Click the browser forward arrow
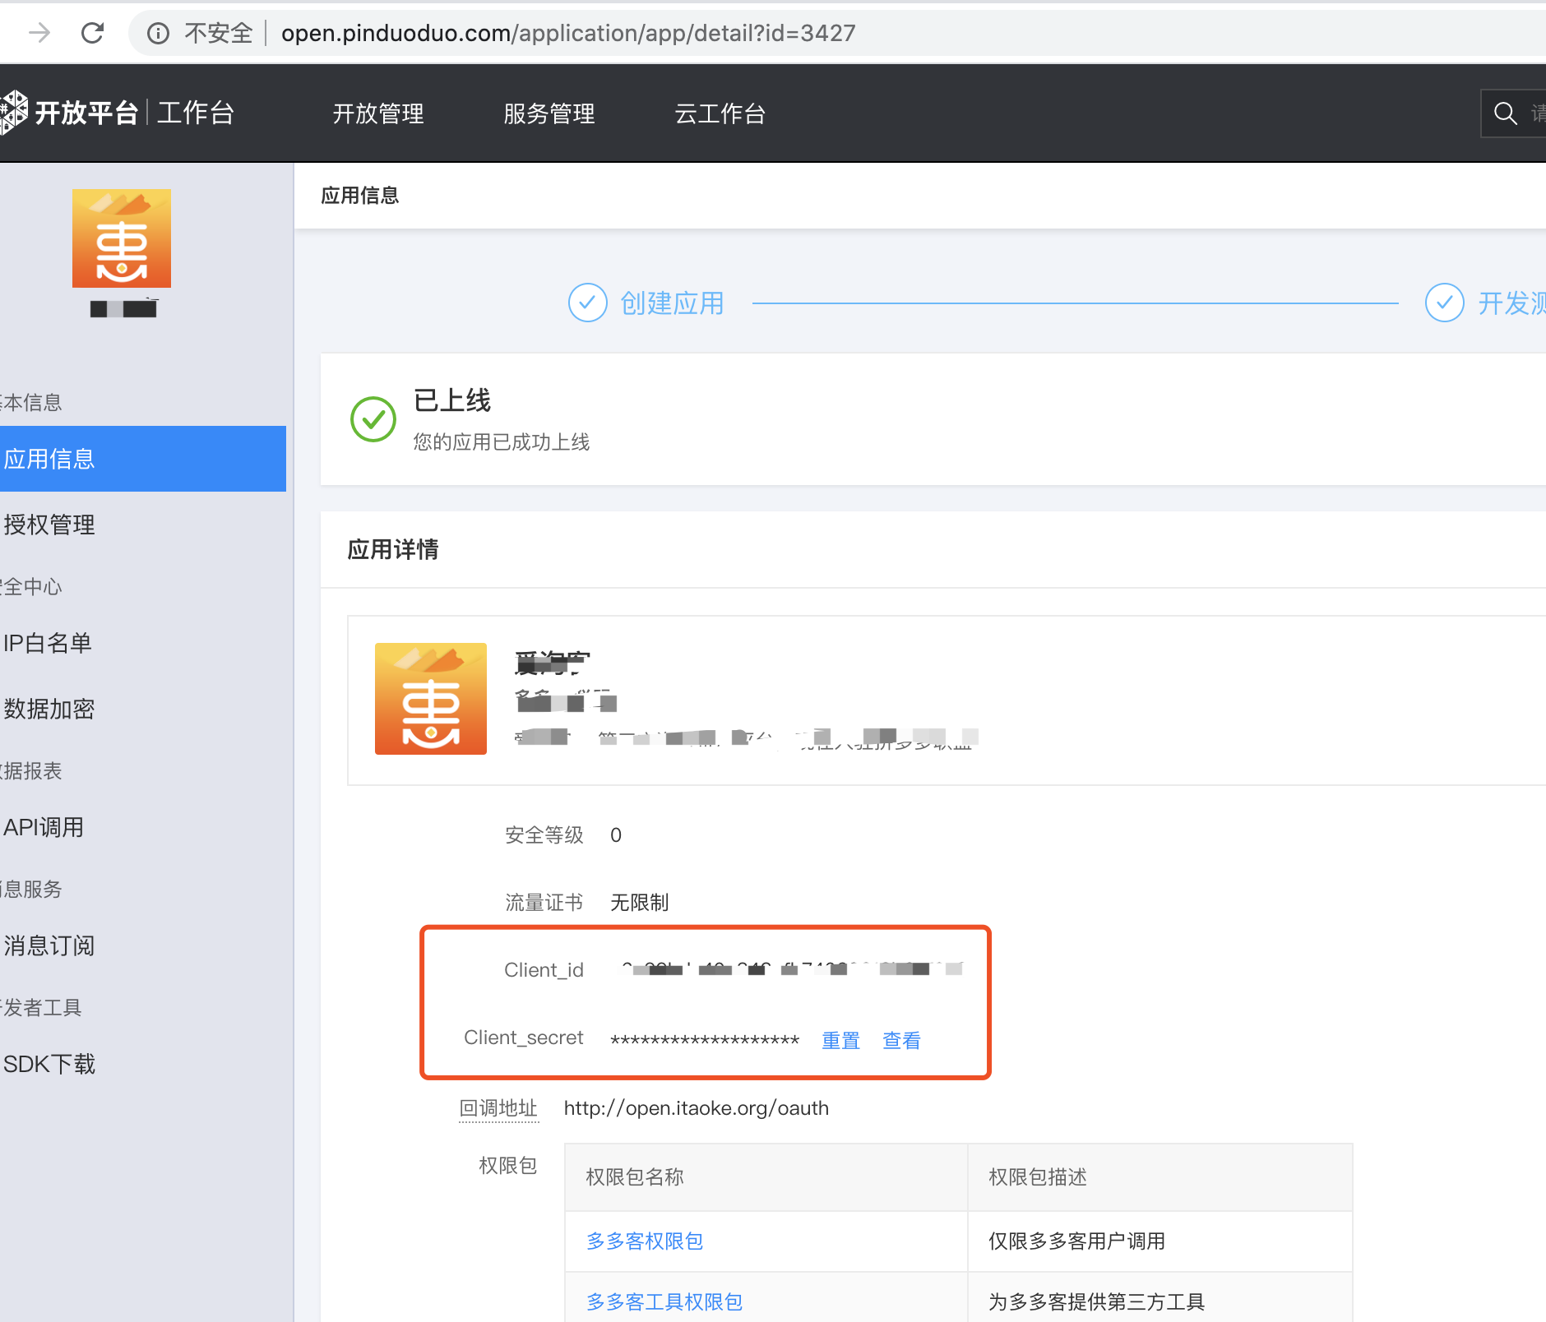 (x=39, y=33)
